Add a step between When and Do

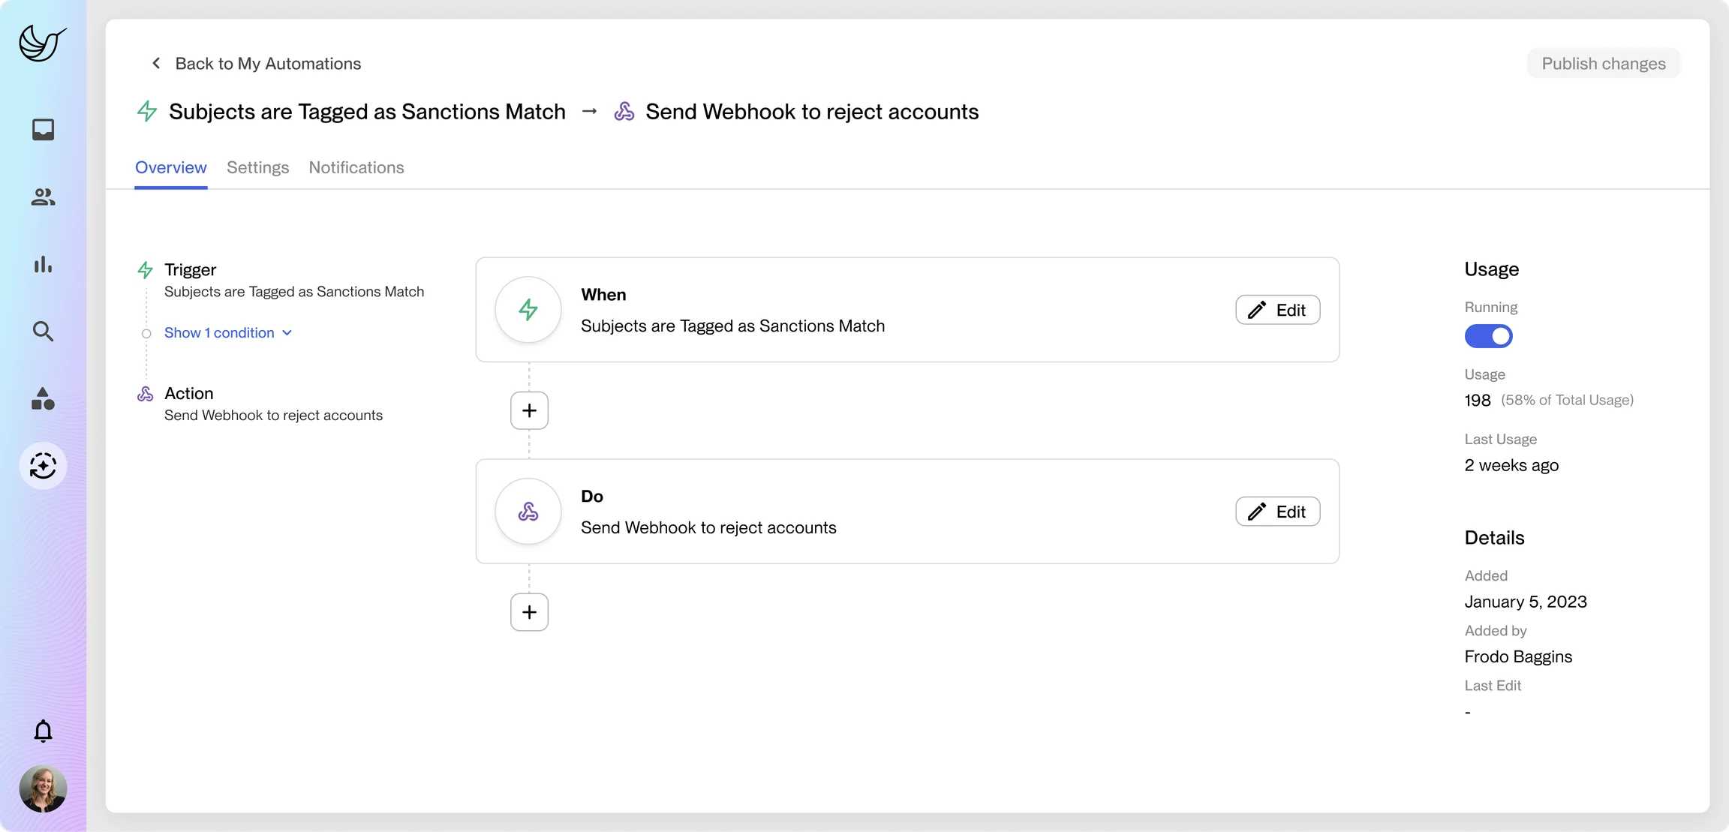click(529, 410)
